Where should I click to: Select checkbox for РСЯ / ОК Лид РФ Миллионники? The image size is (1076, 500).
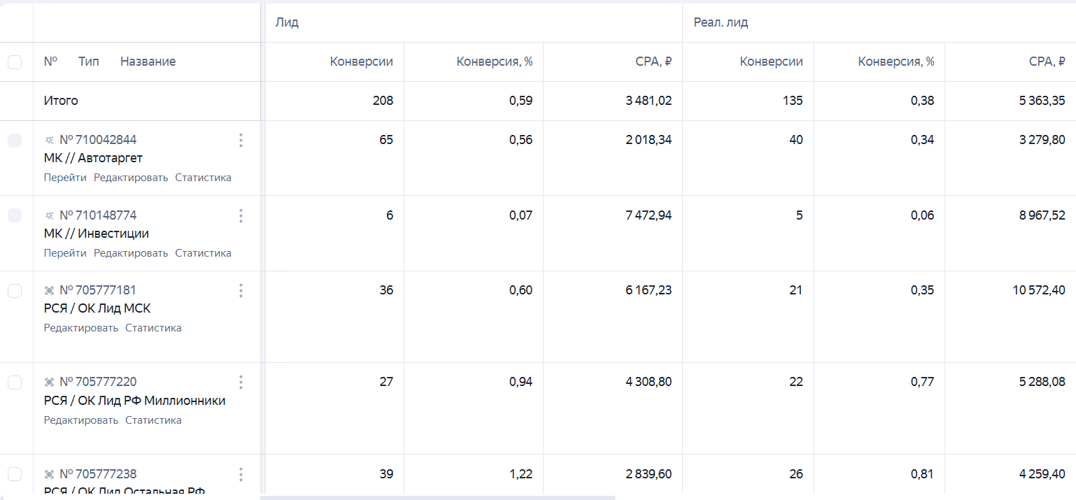[15, 382]
